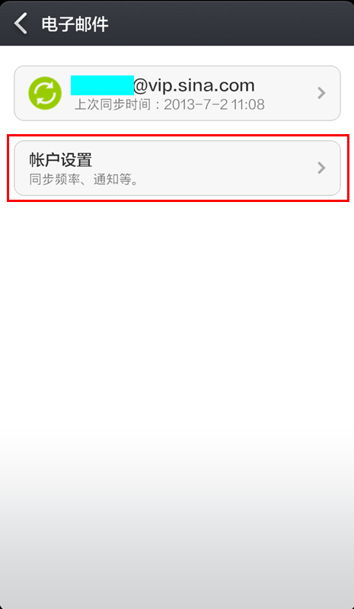The height and width of the screenshot is (609, 354).
Task: Click the @vip.sina.com address text
Action: pyautogui.click(x=194, y=85)
